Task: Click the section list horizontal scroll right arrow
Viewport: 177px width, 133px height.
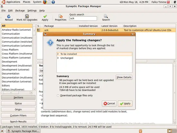Action: [x=31, y=92]
